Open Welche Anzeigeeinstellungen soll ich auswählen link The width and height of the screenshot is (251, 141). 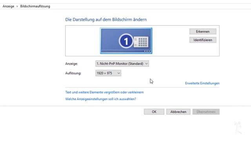[x=100, y=99]
